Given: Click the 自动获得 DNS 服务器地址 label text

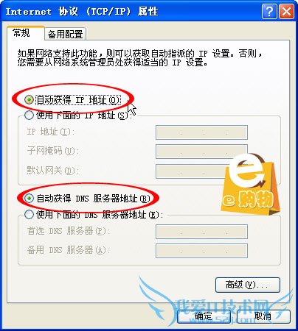Looking at the screenshot, I should [x=93, y=199].
